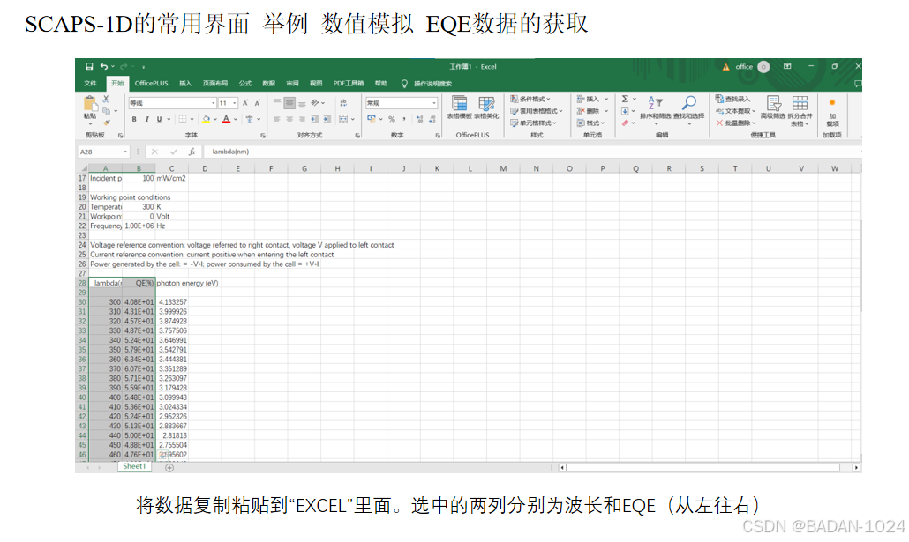Increase font size with larger A icon
The image size is (909, 542).
(245, 103)
